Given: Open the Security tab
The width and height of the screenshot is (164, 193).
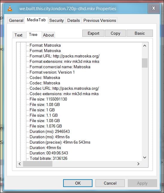Looking at the screenshot, I should [57, 20].
